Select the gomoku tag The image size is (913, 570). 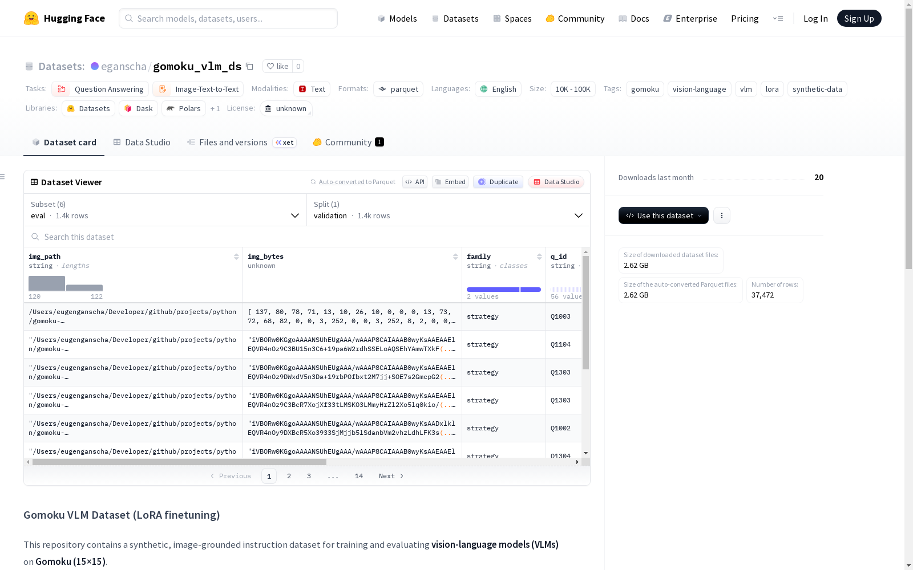click(x=645, y=89)
